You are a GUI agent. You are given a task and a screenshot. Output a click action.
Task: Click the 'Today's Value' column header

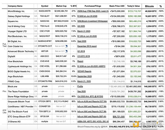[x=133, y=6]
